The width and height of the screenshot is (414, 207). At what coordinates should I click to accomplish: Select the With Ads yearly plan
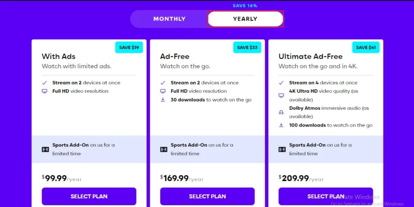(89, 196)
